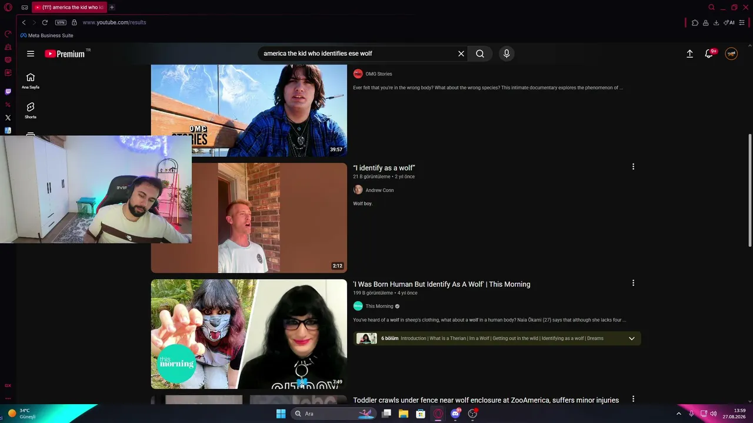This screenshot has width=753, height=423.
Task: Open This Morning channel link
Action: coord(379,306)
